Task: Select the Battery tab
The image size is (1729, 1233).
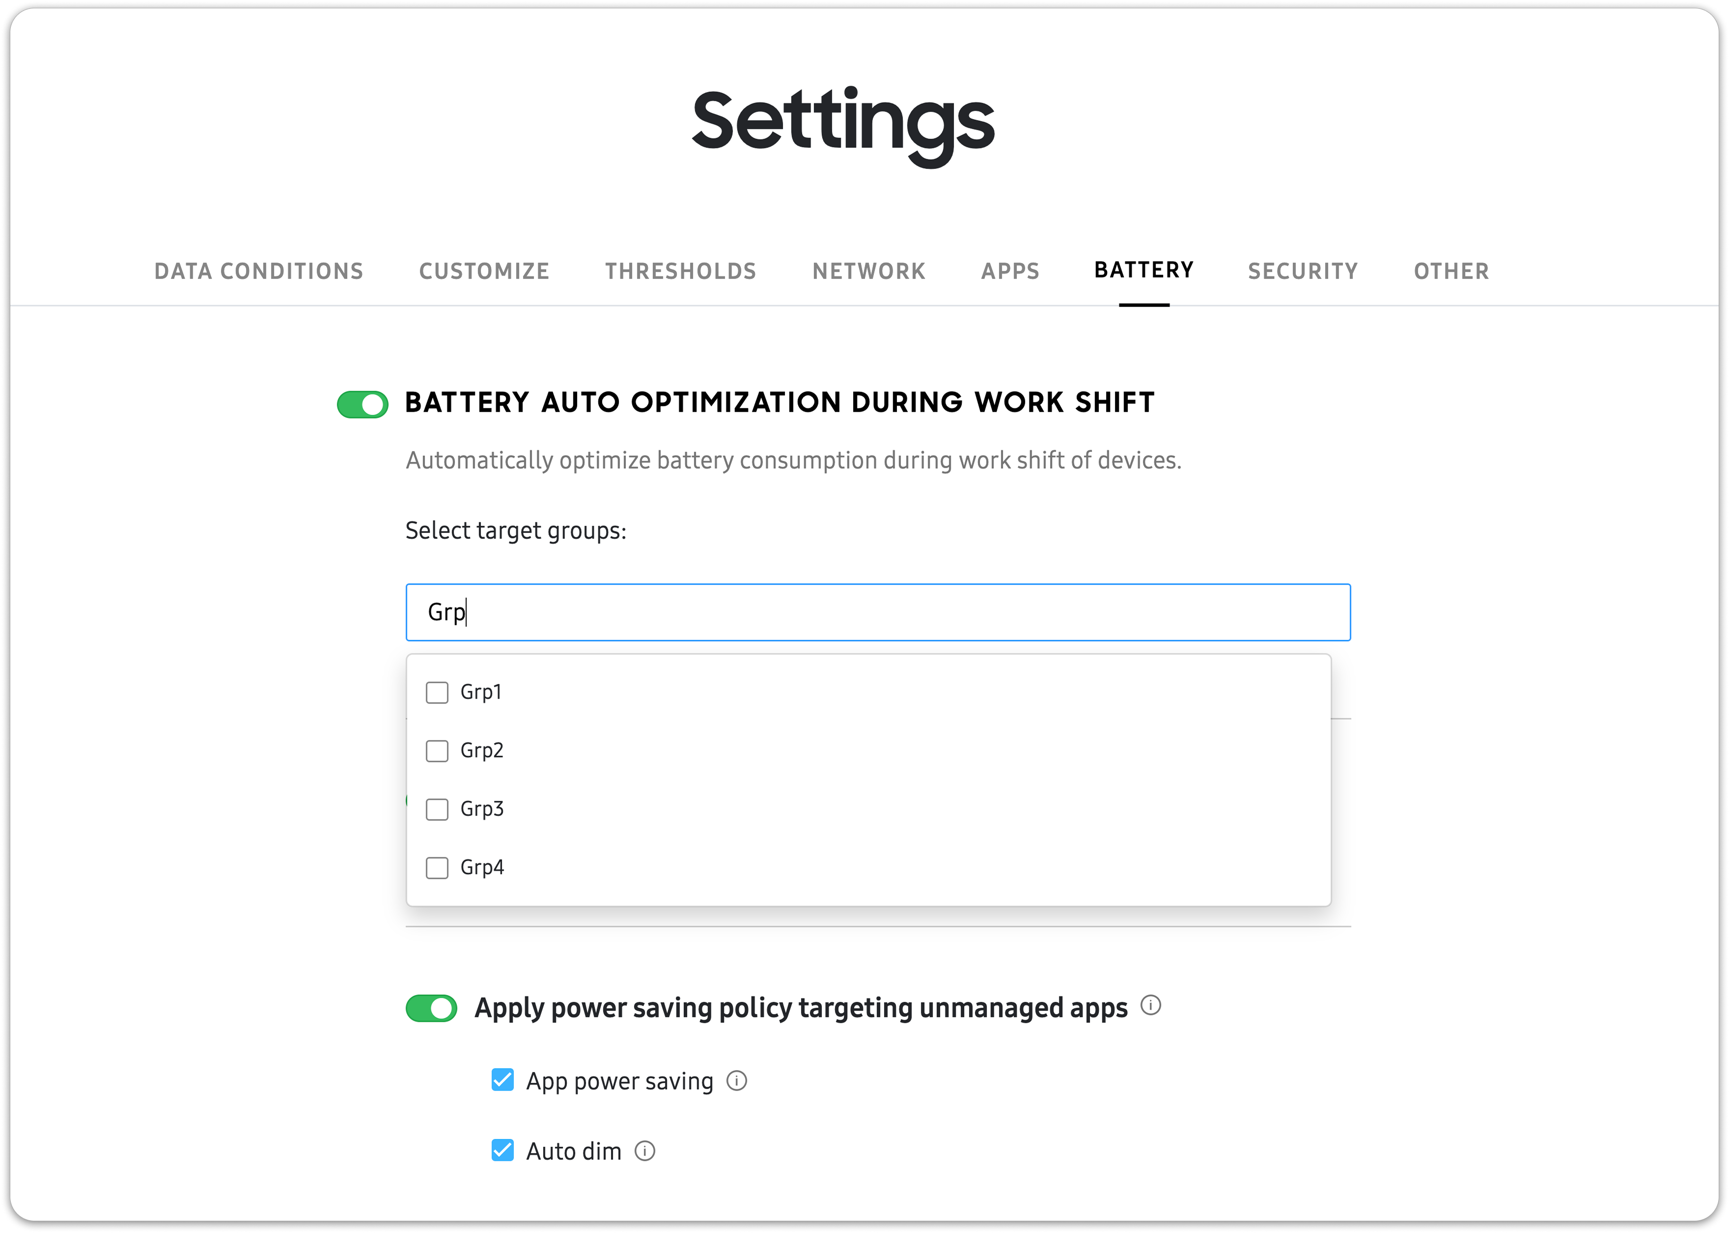Action: point(1143,271)
